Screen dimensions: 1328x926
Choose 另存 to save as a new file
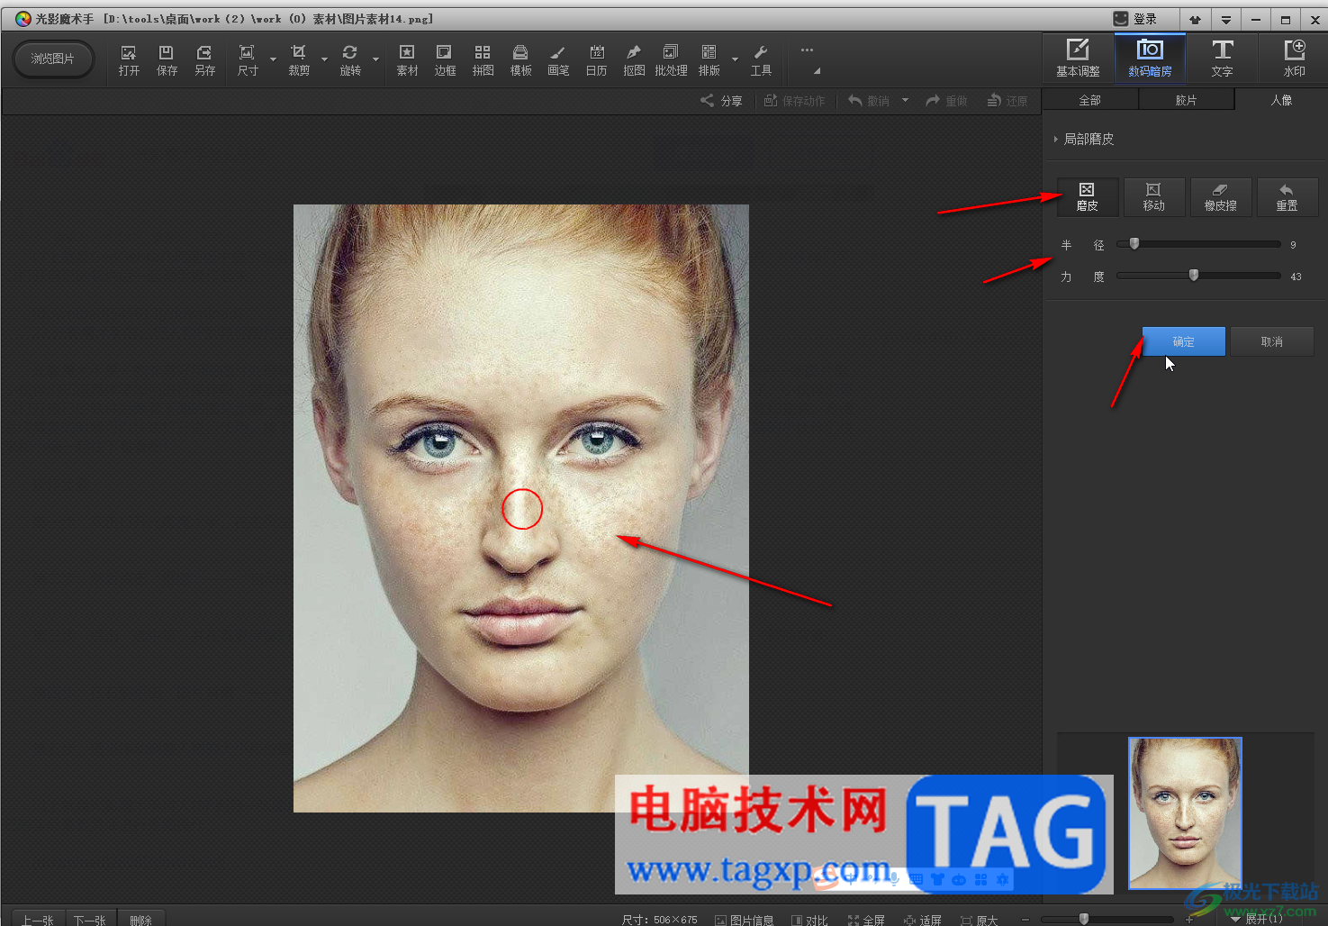coord(204,59)
